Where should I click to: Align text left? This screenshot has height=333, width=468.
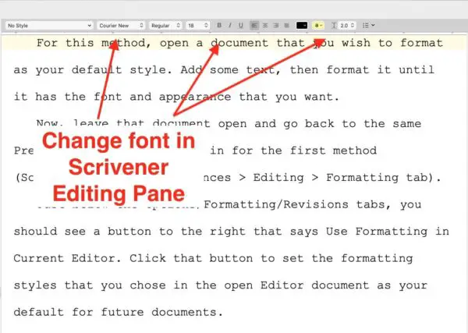254,26
